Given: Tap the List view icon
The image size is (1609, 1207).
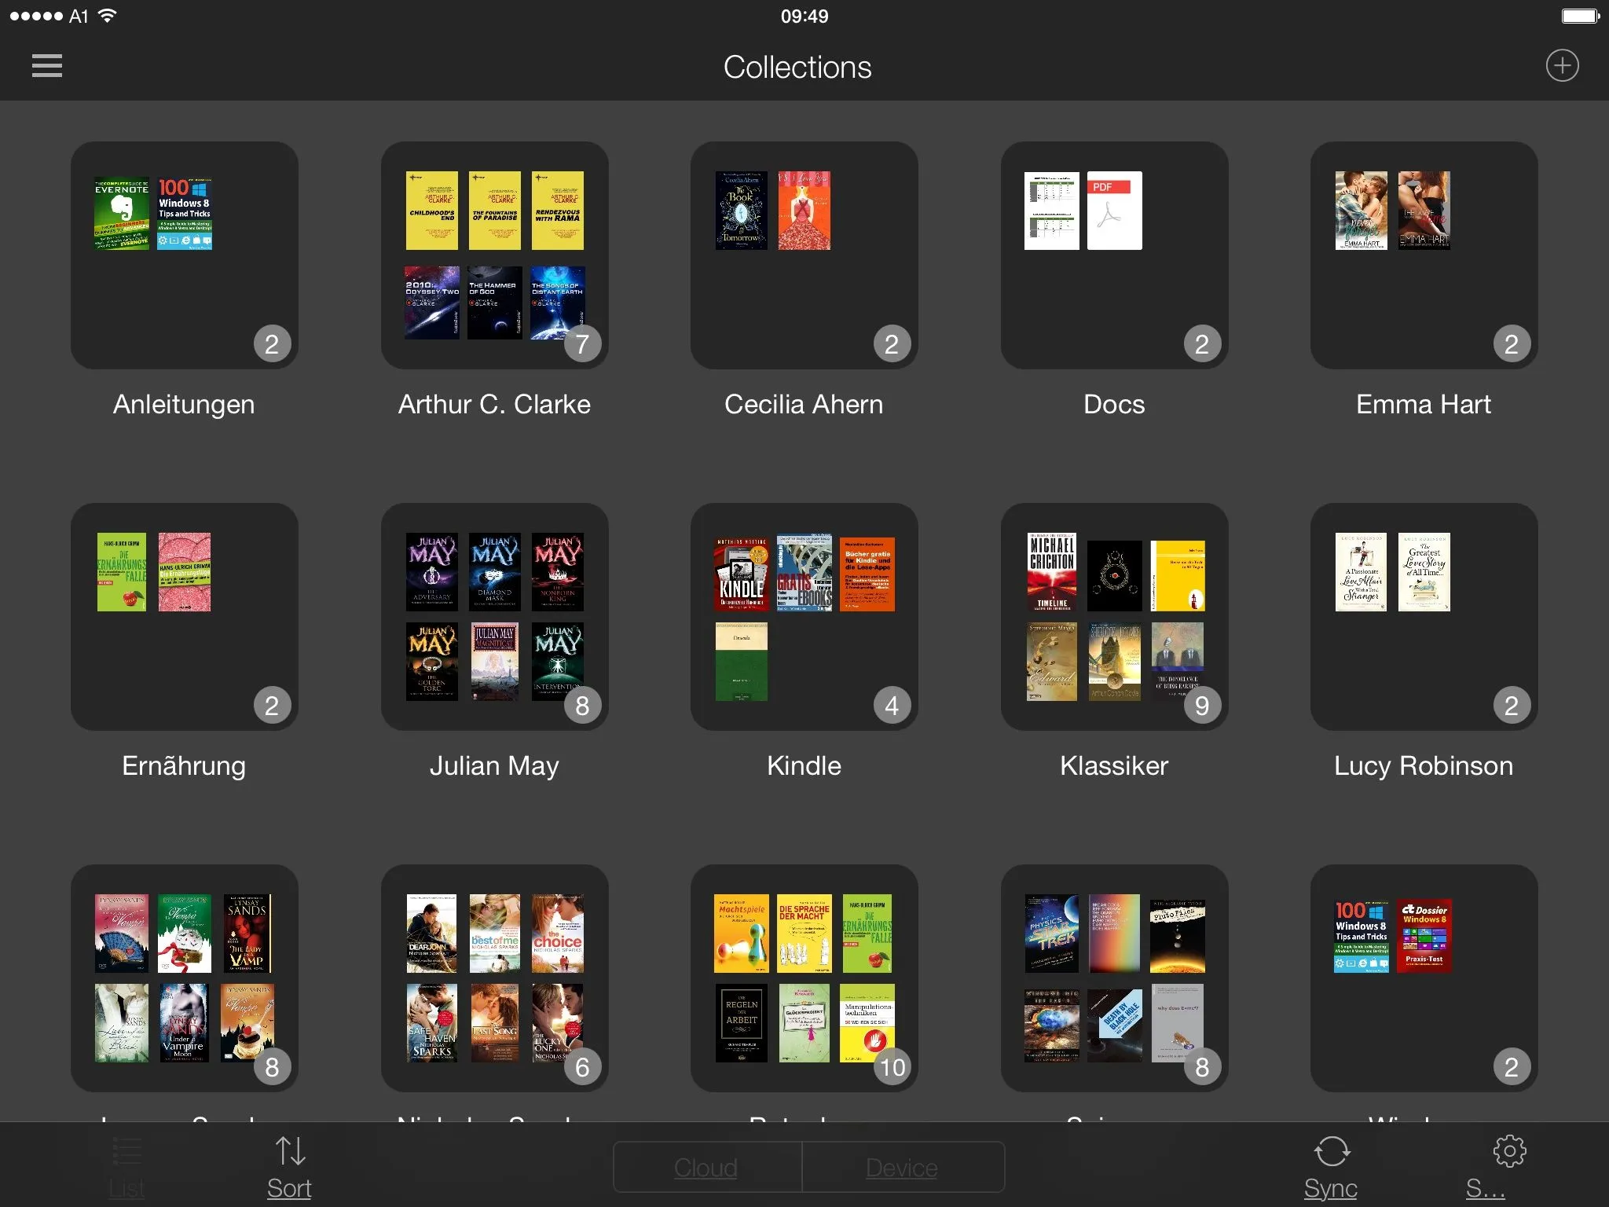Looking at the screenshot, I should 126,1154.
